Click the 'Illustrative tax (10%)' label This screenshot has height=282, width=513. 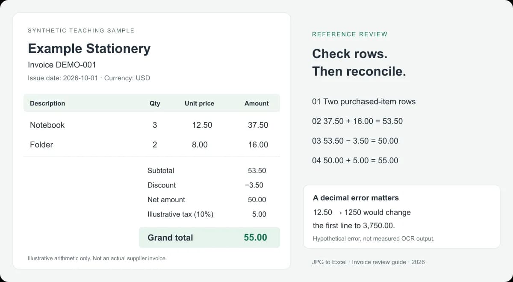point(180,214)
